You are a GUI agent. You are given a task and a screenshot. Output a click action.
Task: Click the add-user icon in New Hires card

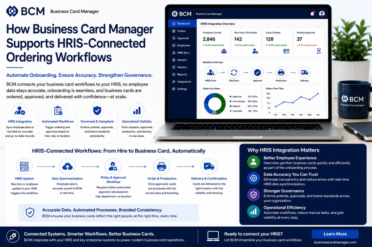tap(255, 51)
